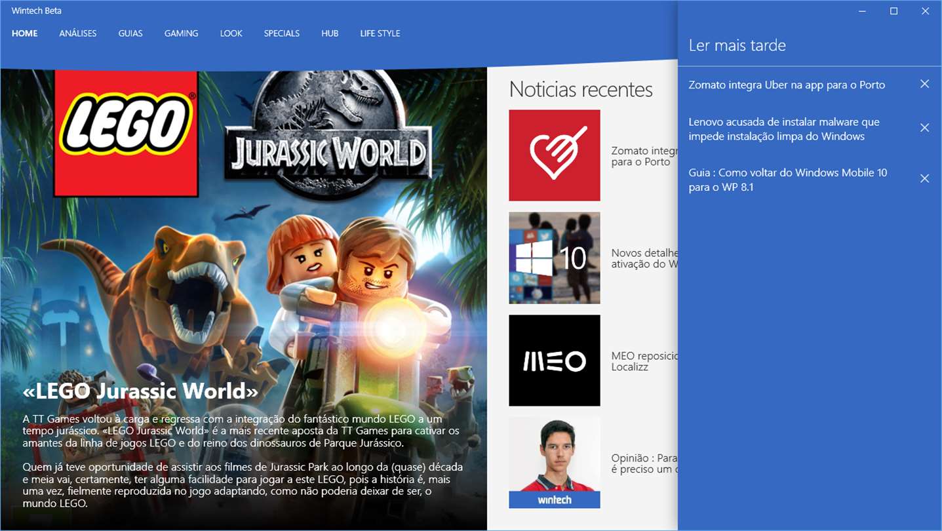942x531 pixels.
Task: Open saved article 'Lenovo acusada de instalar malware'
Action: coord(784,129)
